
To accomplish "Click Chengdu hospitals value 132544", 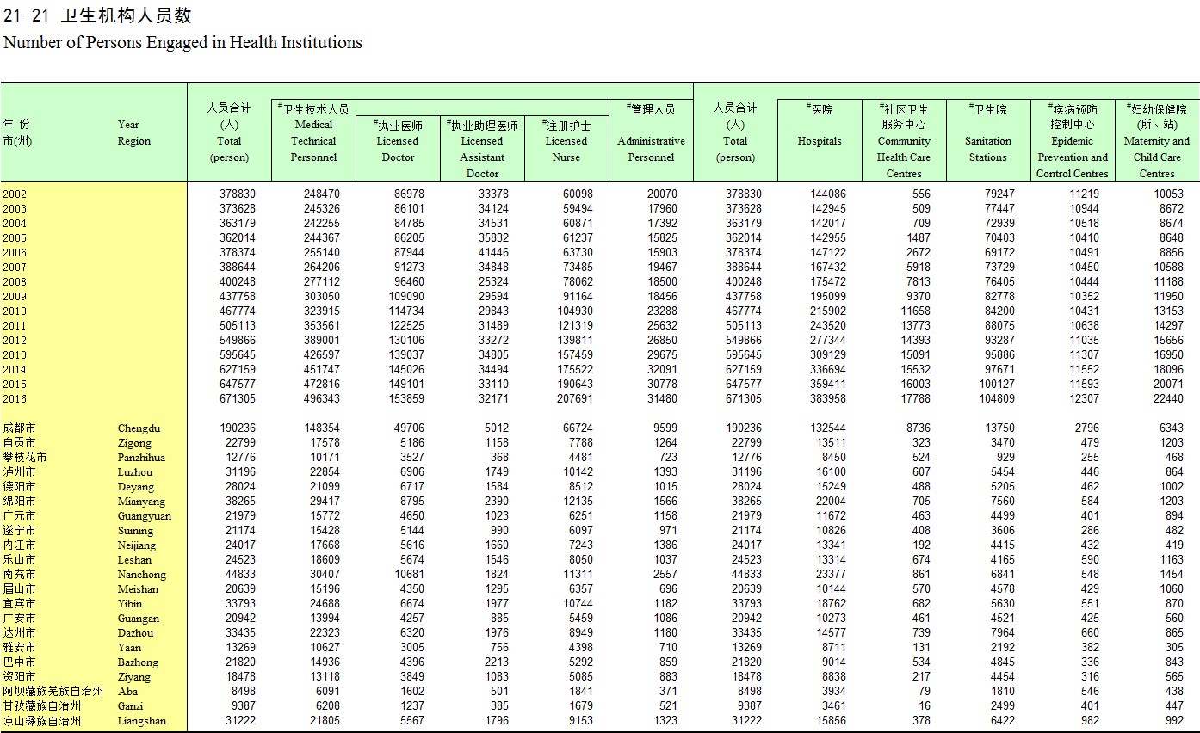I will (x=828, y=428).
